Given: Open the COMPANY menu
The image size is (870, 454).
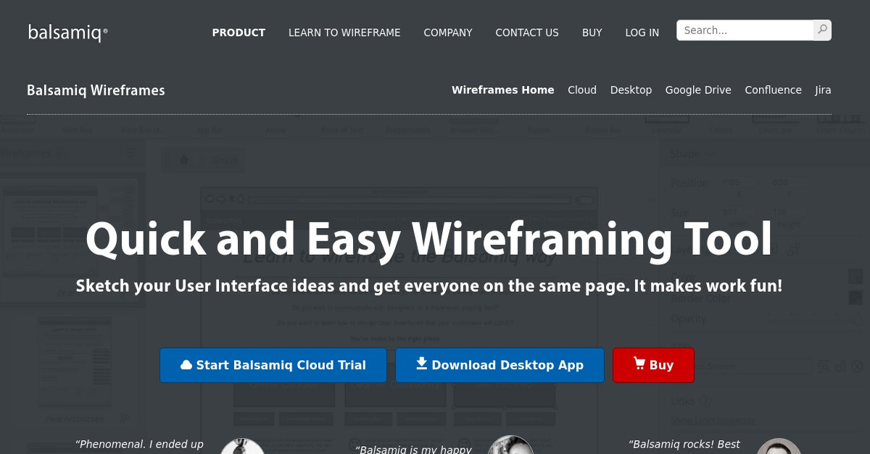Looking at the screenshot, I should pyautogui.click(x=448, y=33).
